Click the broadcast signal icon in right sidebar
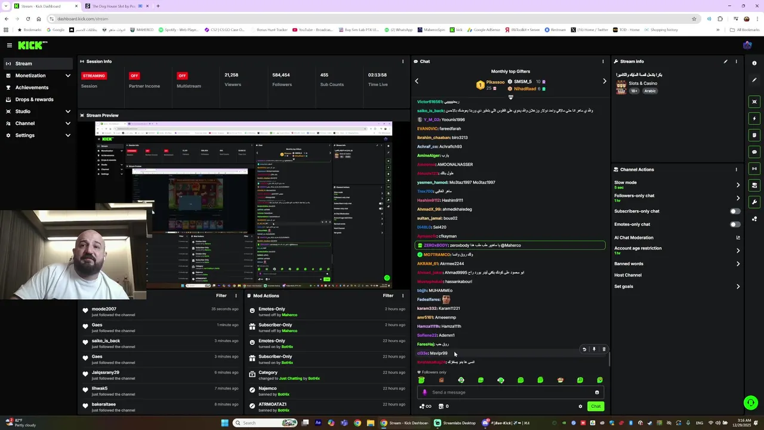The width and height of the screenshot is (764, 430). pyautogui.click(x=754, y=168)
